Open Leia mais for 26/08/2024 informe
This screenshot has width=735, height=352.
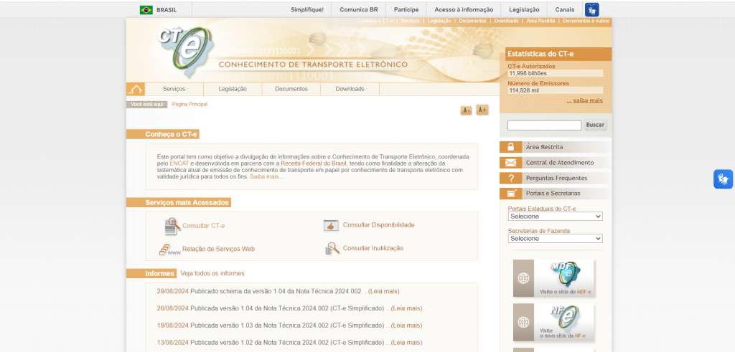406,308
